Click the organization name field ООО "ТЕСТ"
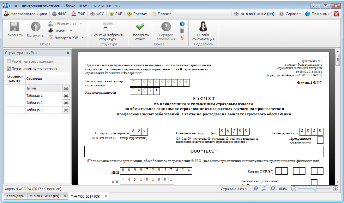The width and height of the screenshot is (344, 203). click(204, 151)
